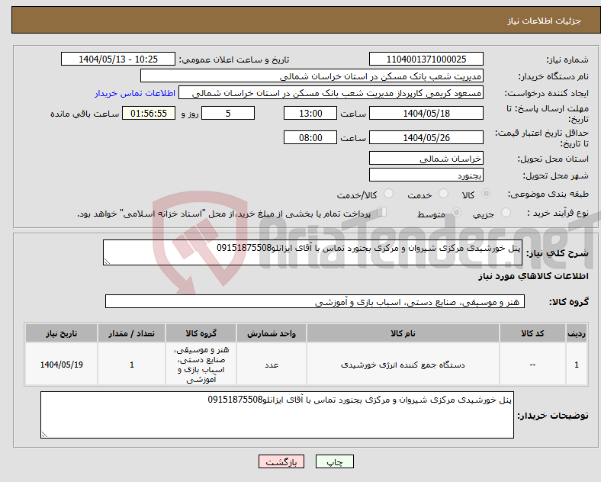Click the گروه کالا field

tap(315, 301)
